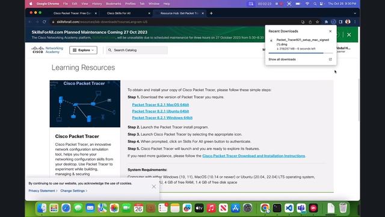The height and width of the screenshot is (217, 385).
Task: Open Finder from the dock
Action: pos(42,208)
